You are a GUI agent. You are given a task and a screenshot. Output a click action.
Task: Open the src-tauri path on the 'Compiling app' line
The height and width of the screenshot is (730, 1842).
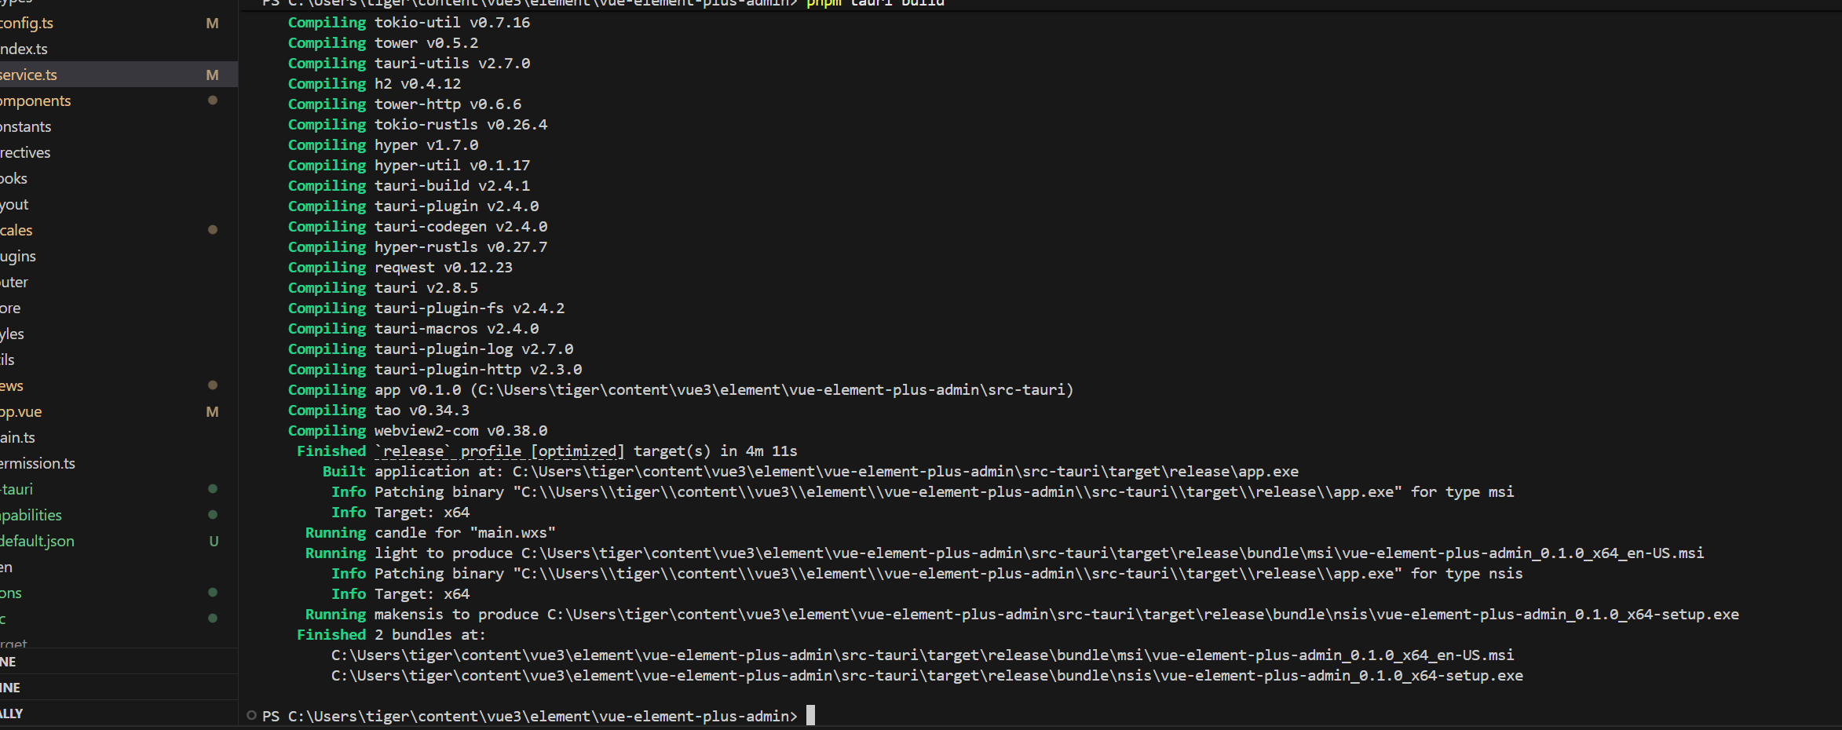click(772, 390)
